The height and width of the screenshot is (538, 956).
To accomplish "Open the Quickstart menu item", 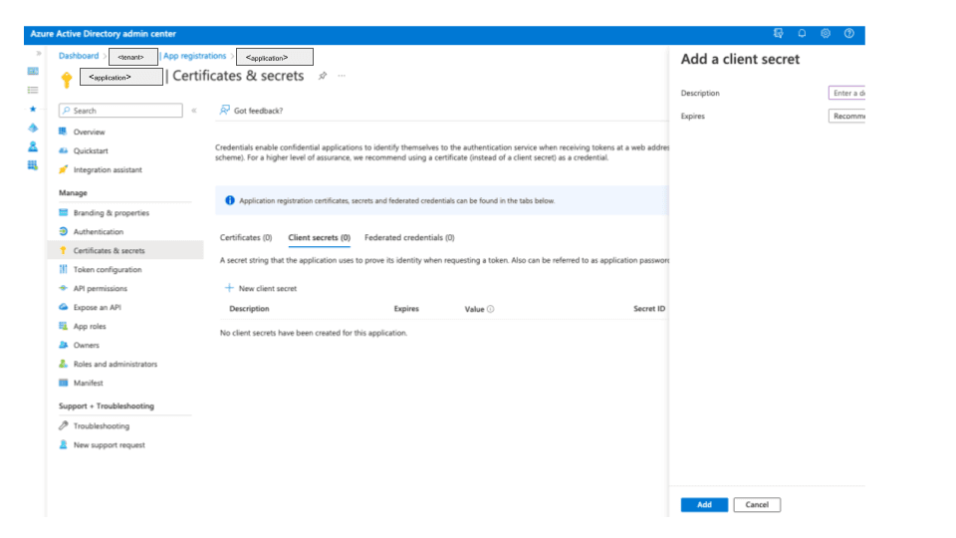I will click(x=91, y=150).
